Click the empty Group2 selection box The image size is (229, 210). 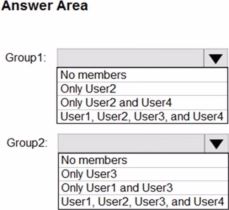coord(131,143)
